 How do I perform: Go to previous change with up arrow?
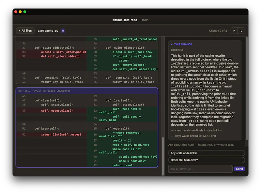coord(234,31)
